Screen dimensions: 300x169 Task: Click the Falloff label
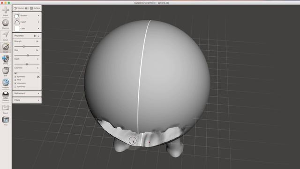click(x=23, y=22)
